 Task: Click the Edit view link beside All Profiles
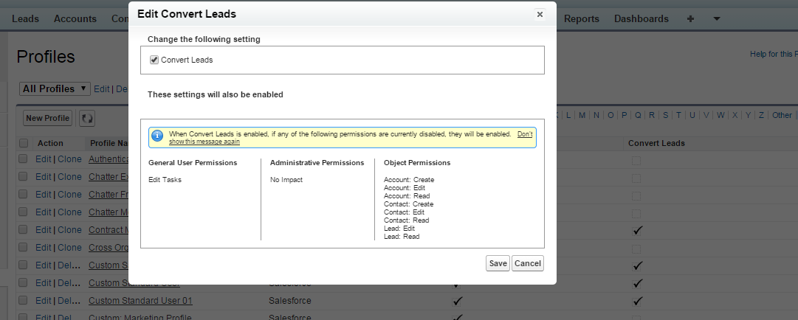pyautogui.click(x=101, y=88)
